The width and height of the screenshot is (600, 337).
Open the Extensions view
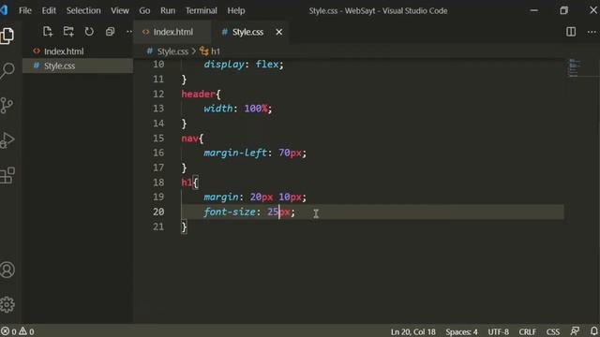[x=7, y=175]
